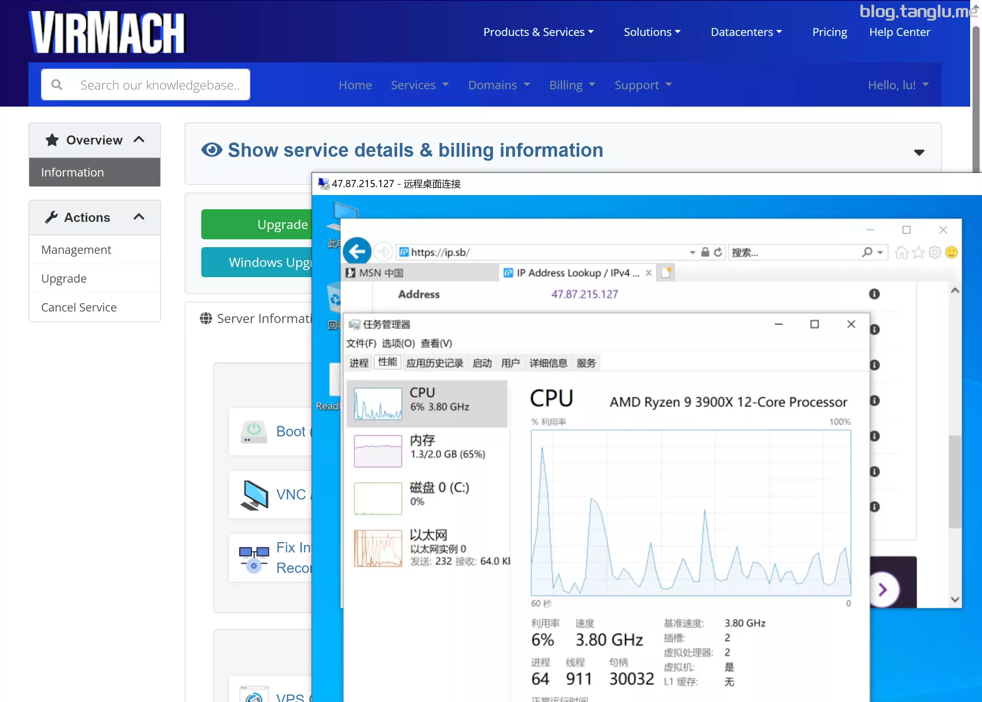Click the smiley feedback icon
This screenshot has height=702, width=982.
pyautogui.click(x=951, y=252)
